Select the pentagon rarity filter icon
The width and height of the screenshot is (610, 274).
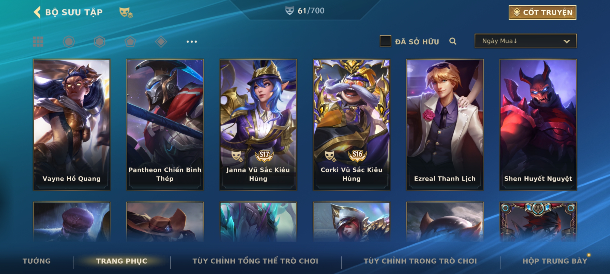coord(130,42)
